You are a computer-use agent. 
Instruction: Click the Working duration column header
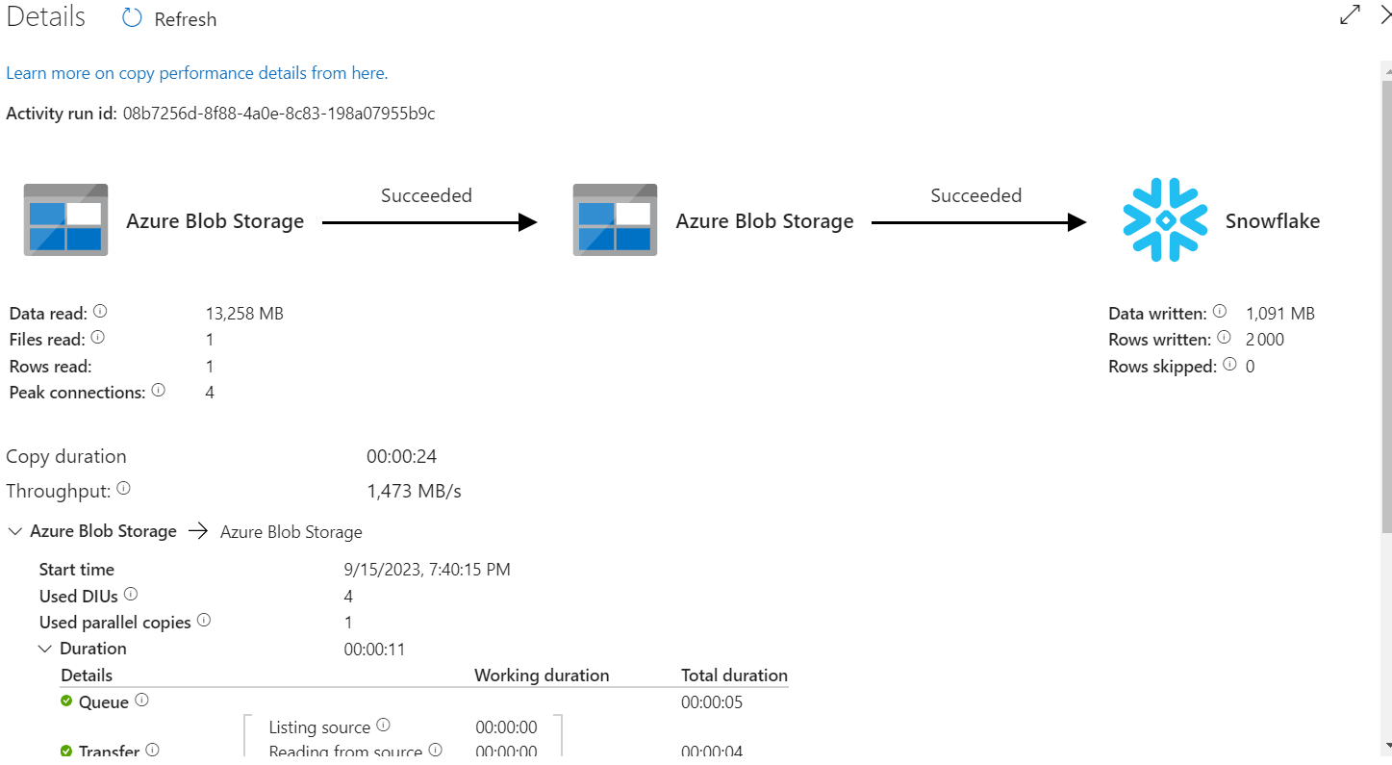(542, 676)
